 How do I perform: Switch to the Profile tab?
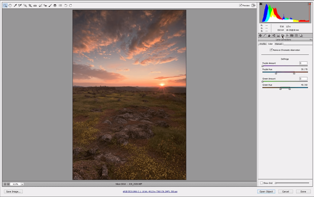coord(263,44)
